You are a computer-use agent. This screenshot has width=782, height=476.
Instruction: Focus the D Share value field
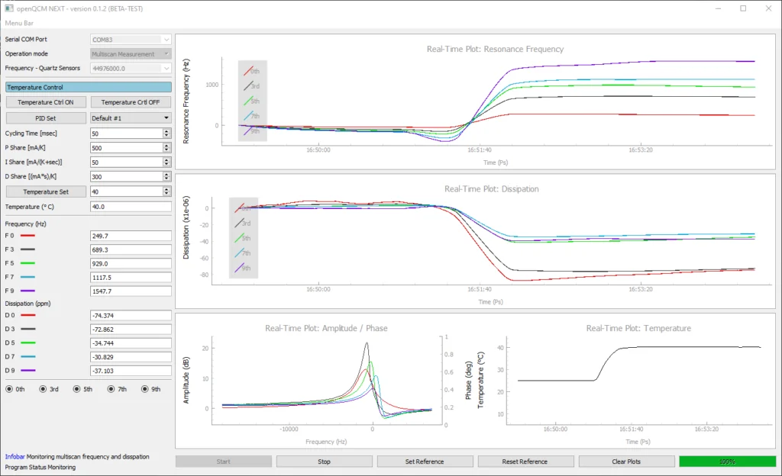point(127,177)
